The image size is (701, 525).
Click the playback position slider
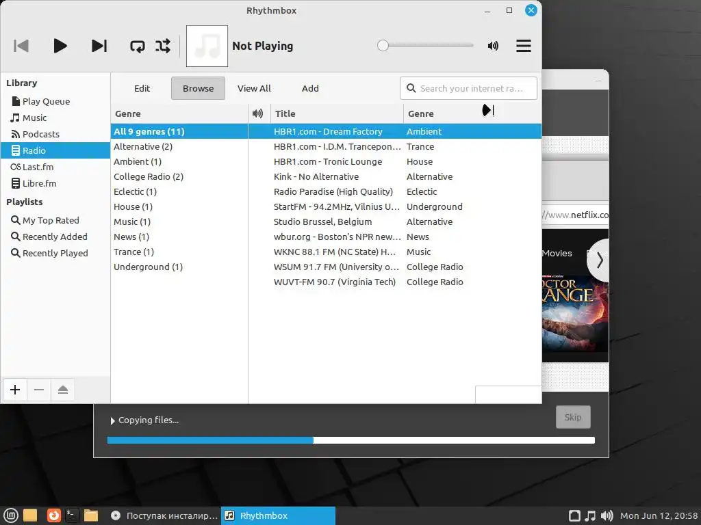coord(425,46)
